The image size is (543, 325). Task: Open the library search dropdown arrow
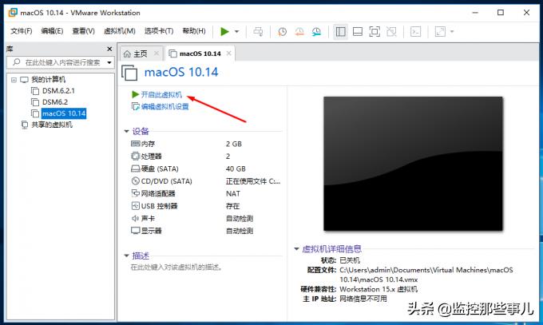[x=109, y=63]
